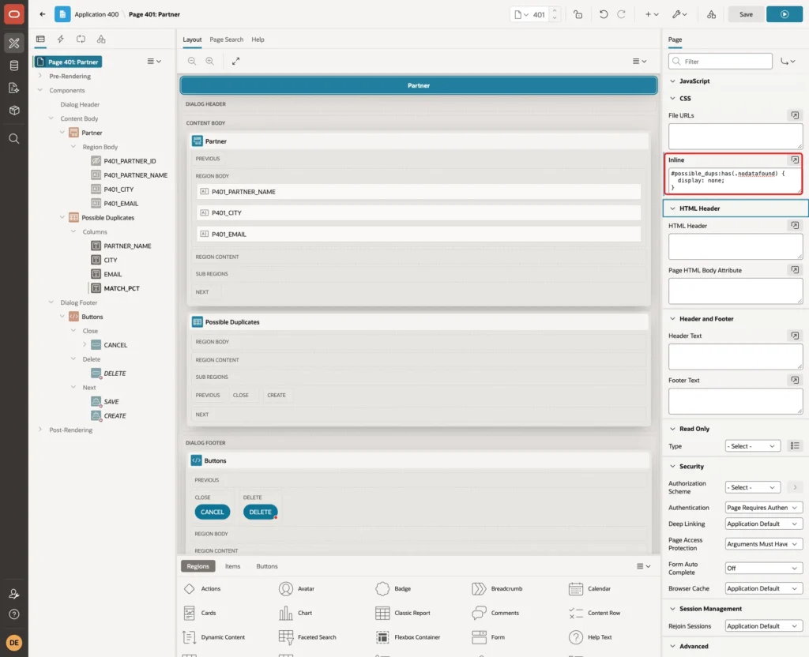
Task: Open code editor for File URLs
Action: coord(795,115)
